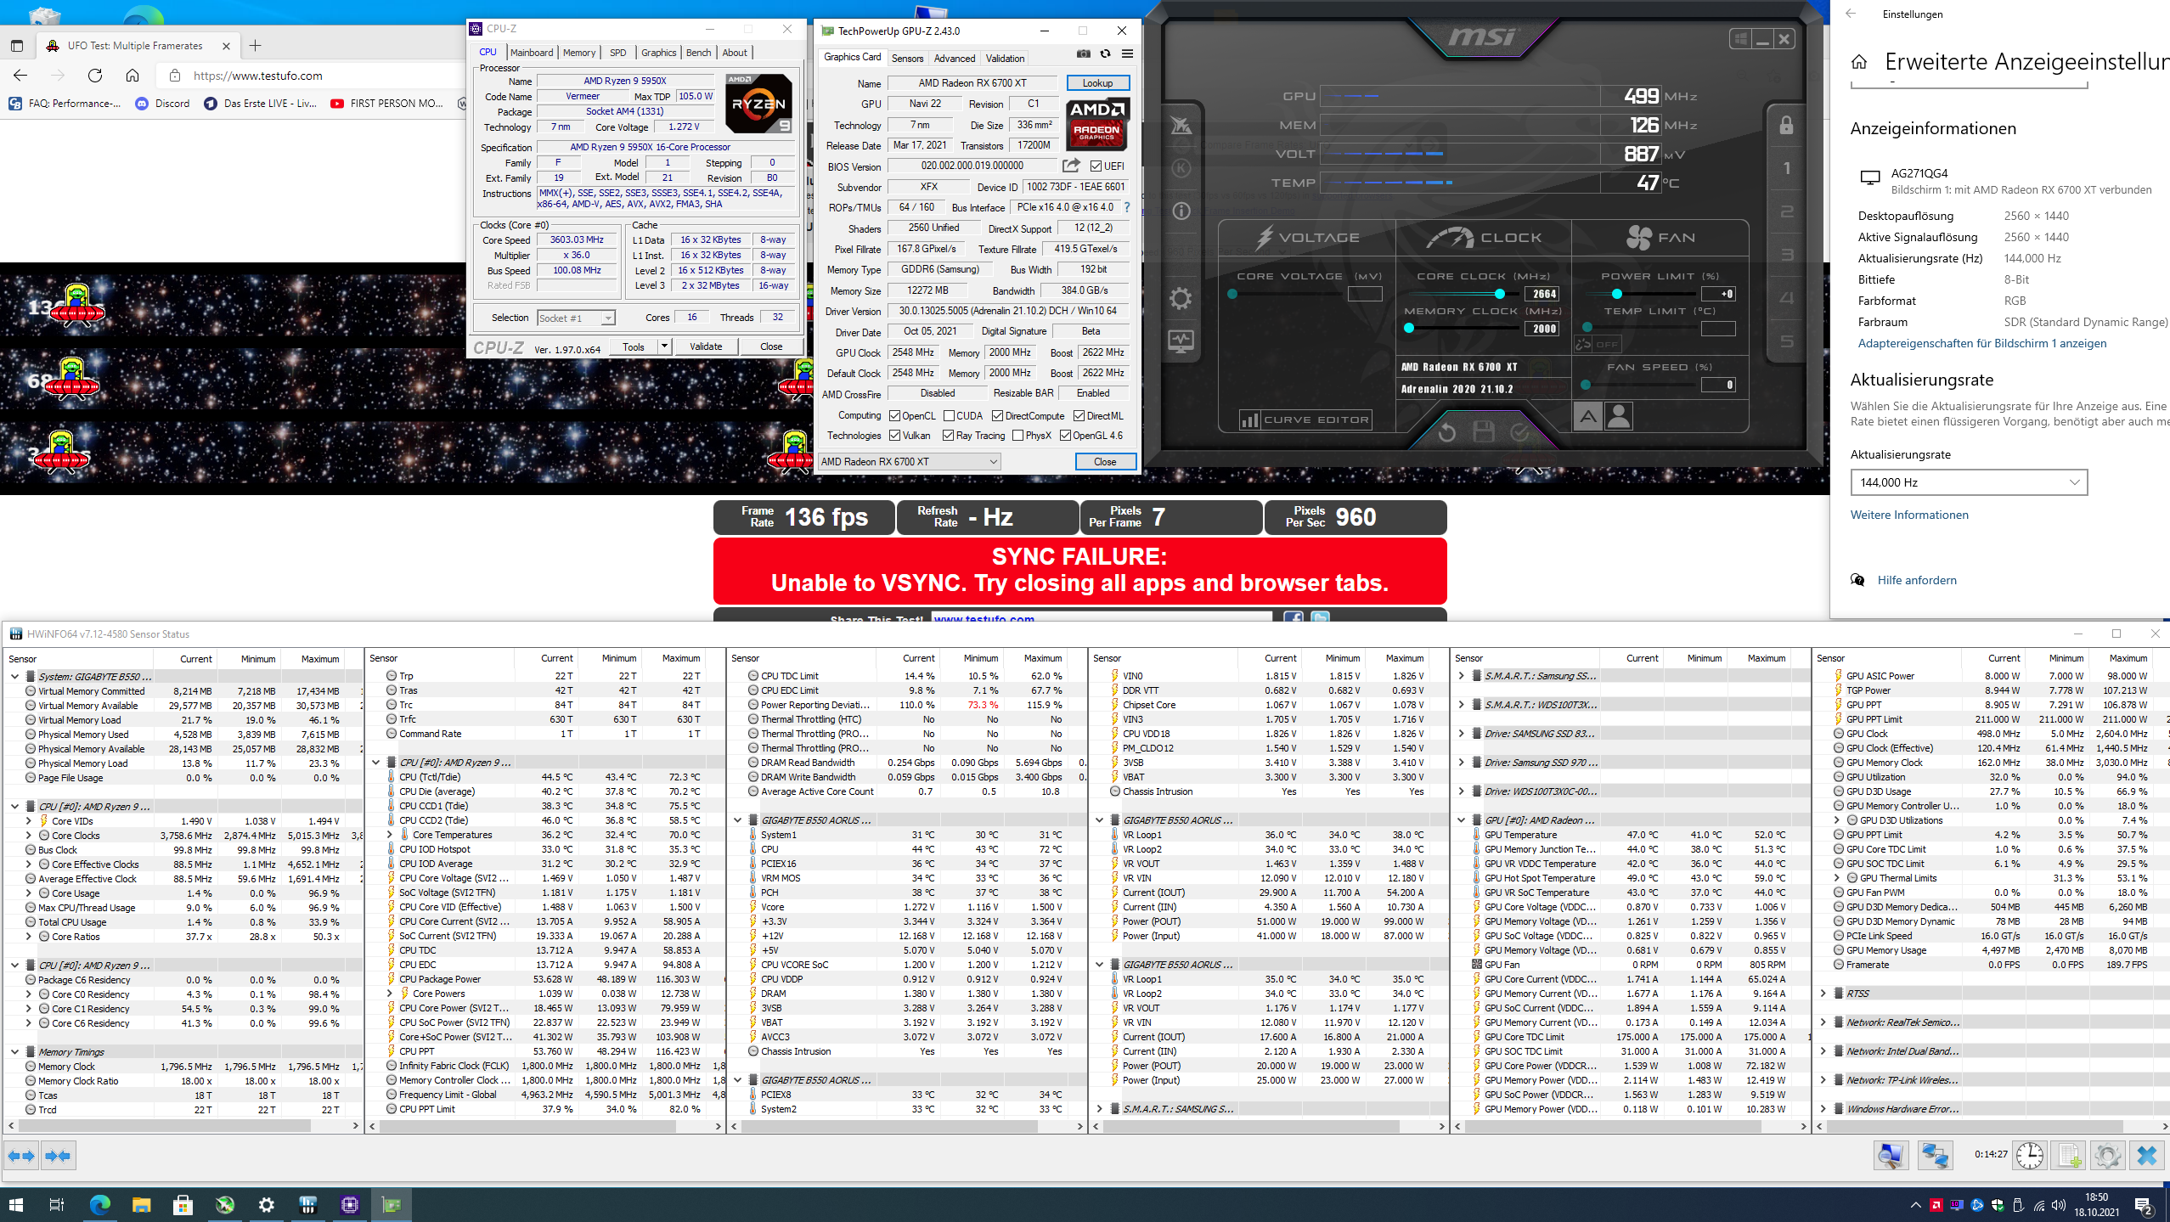Toggle the CUDA checkbox
This screenshot has width=2170, height=1222.
pyautogui.click(x=949, y=416)
